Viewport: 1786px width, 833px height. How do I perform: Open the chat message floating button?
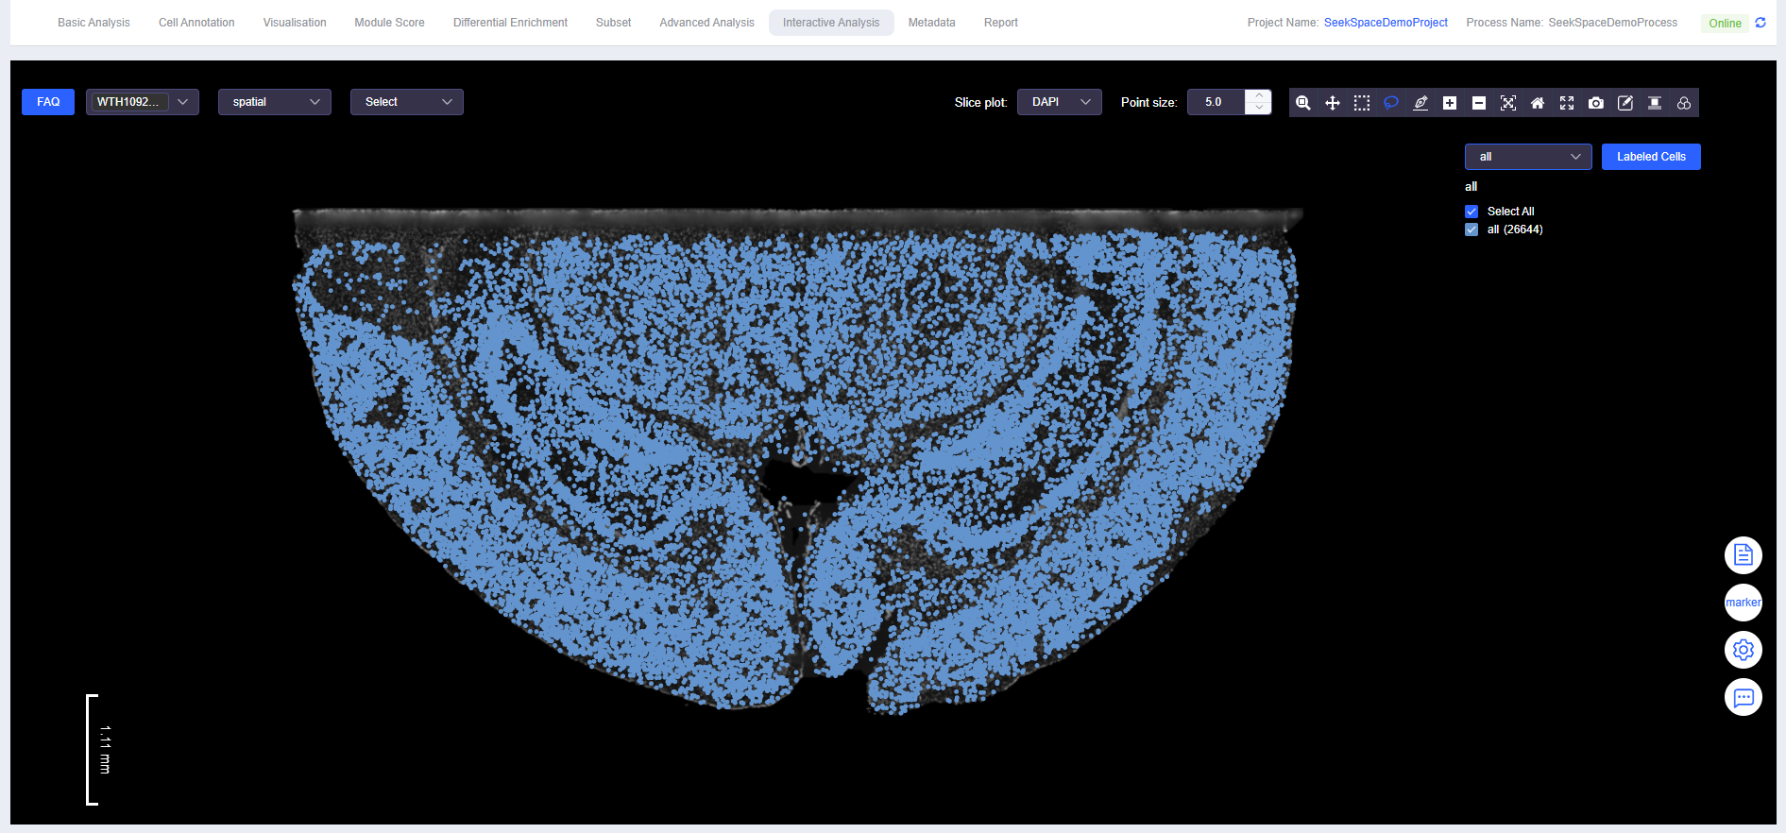[1743, 697]
